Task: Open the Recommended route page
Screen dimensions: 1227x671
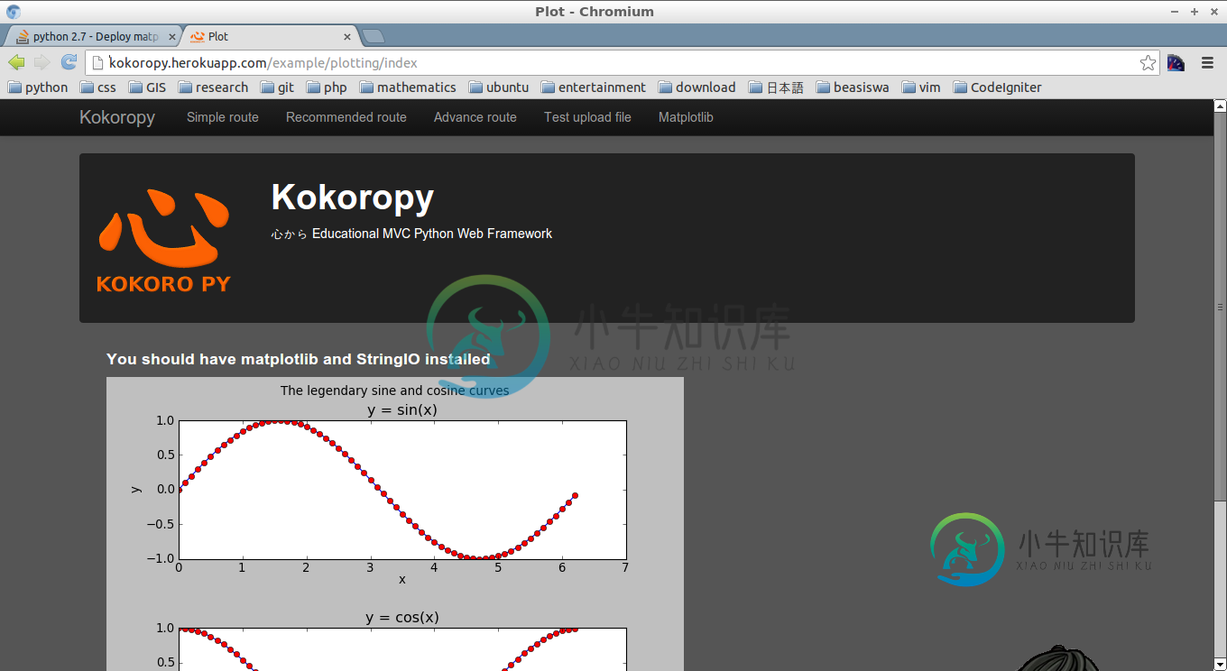Action: click(x=346, y=117)
